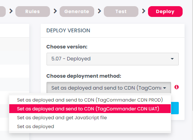This screenshot has width=193, height=140.
Task: Select TagCommander CDN PROD deployment option
Action: tap(90, 100)
